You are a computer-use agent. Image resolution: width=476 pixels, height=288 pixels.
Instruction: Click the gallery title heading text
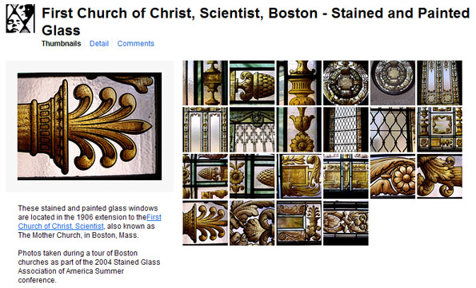coord(256,22)
